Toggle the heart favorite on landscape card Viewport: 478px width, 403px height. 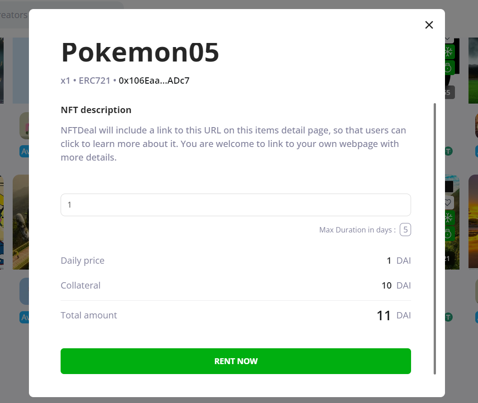(448, 202)
